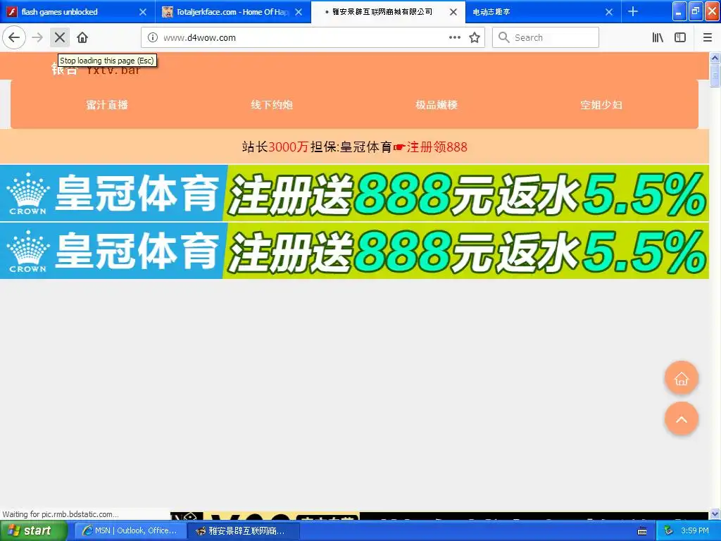721x541 pixels.
Task: Click the 3:59 PM clock
Action: [x=695, y=531]
